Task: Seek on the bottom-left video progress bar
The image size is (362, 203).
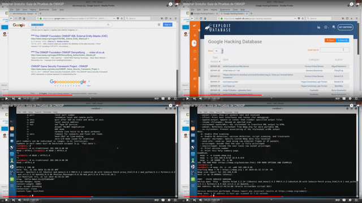Action: (x=90, y=197)
